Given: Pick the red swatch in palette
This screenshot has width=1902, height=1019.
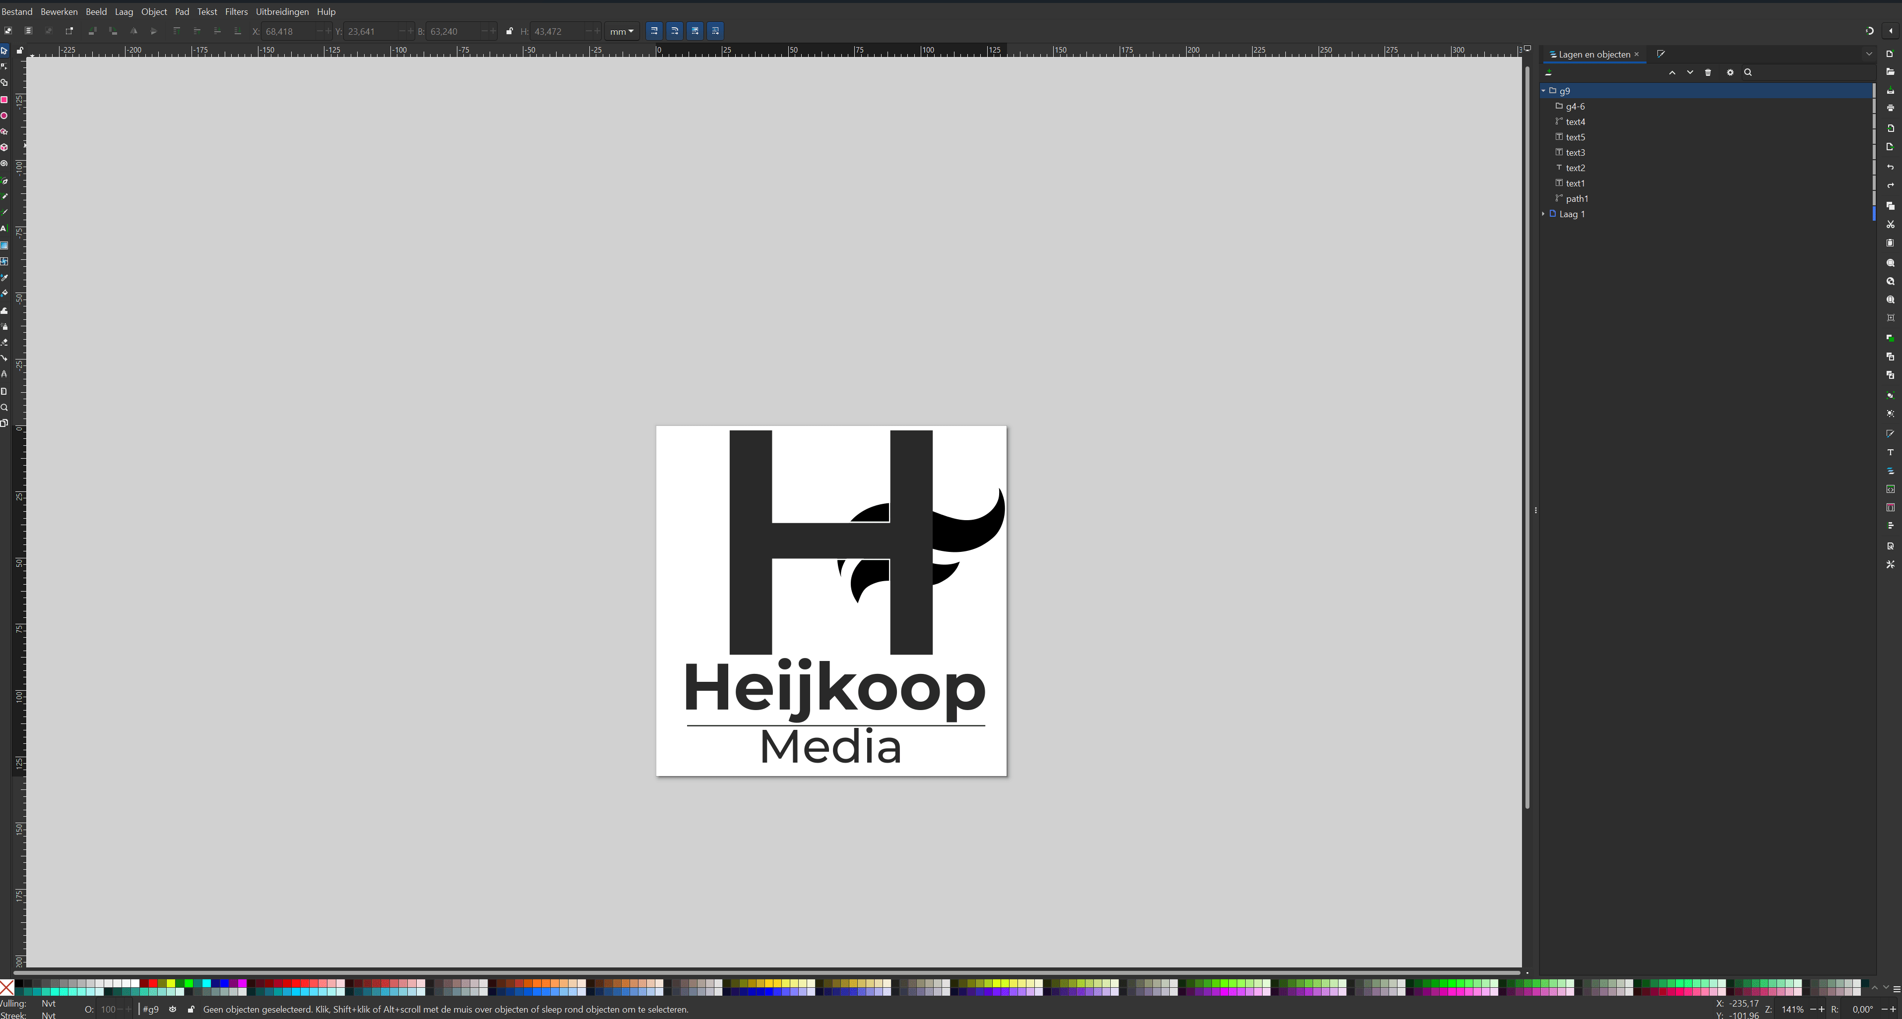Looking at the screenshot, I should click(x=153, y=983).
